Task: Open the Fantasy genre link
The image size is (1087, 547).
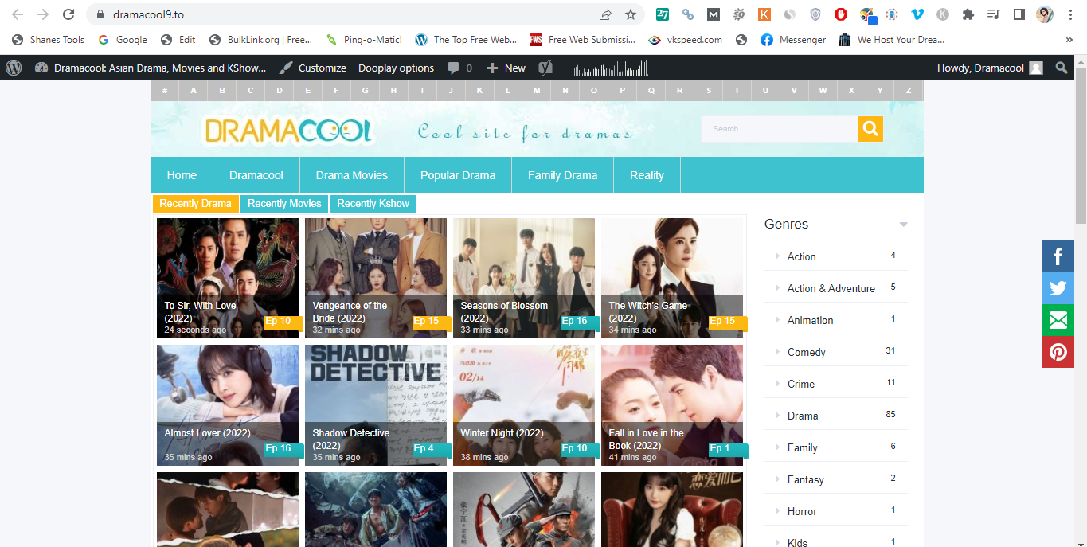Action: 805,479
